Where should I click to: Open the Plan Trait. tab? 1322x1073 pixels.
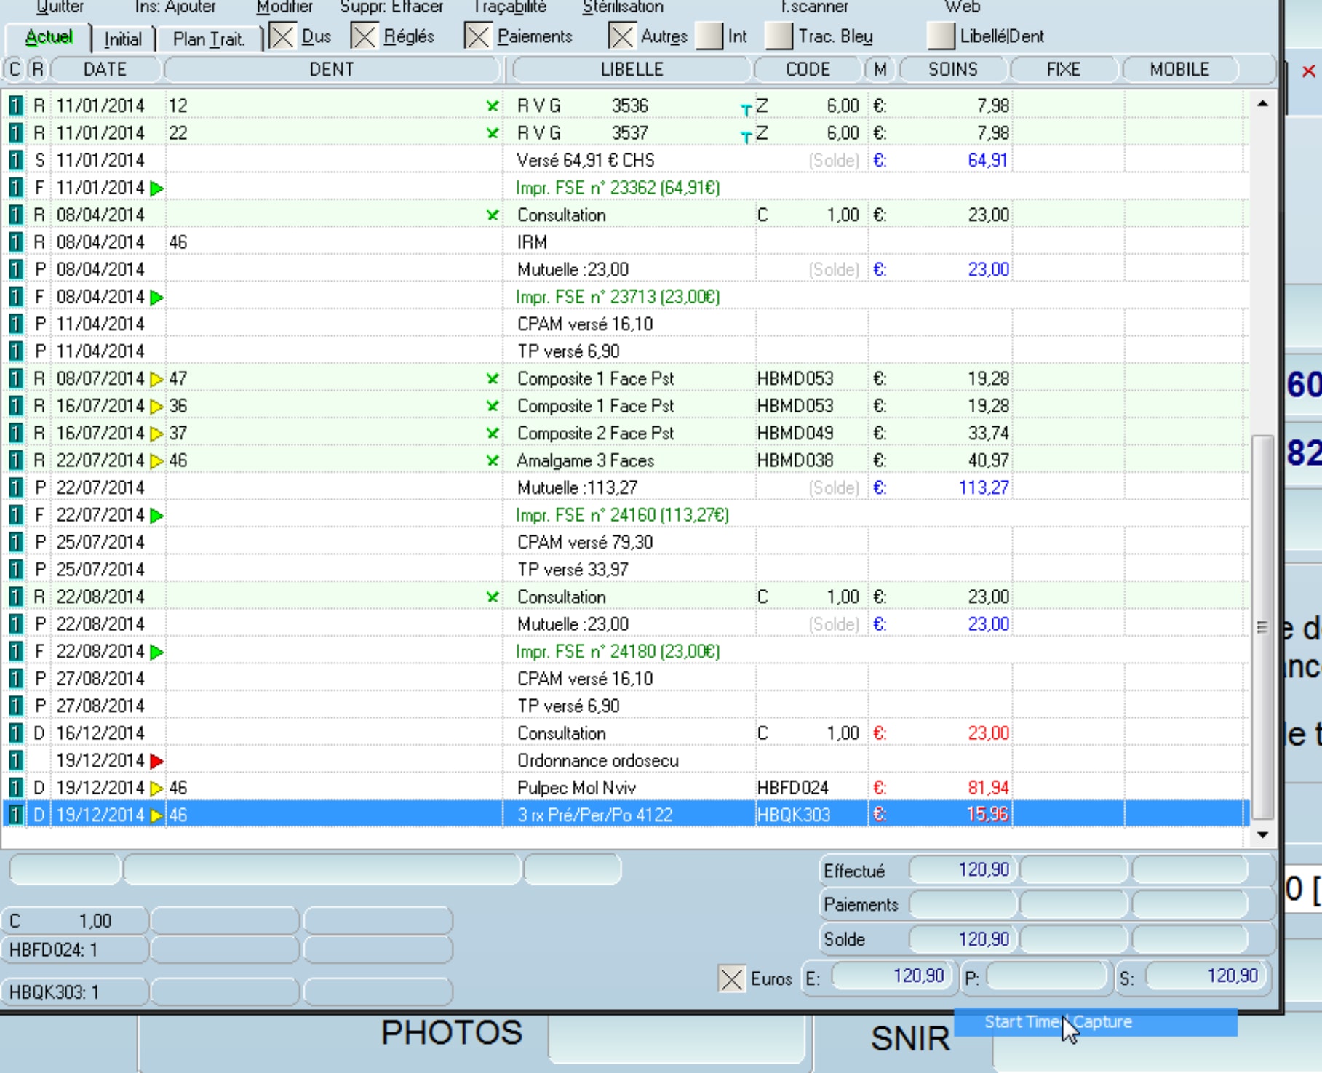[x=208, y=39]
